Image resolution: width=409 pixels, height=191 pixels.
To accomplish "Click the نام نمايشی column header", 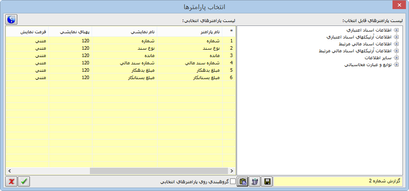I will click(x=125, y=31).
